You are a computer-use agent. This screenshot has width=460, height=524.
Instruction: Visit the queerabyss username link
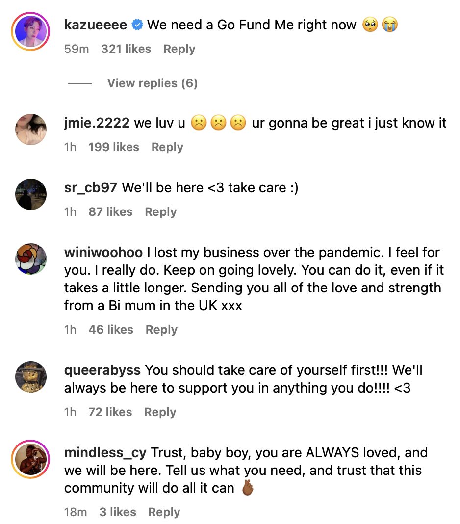pos(102,371)
